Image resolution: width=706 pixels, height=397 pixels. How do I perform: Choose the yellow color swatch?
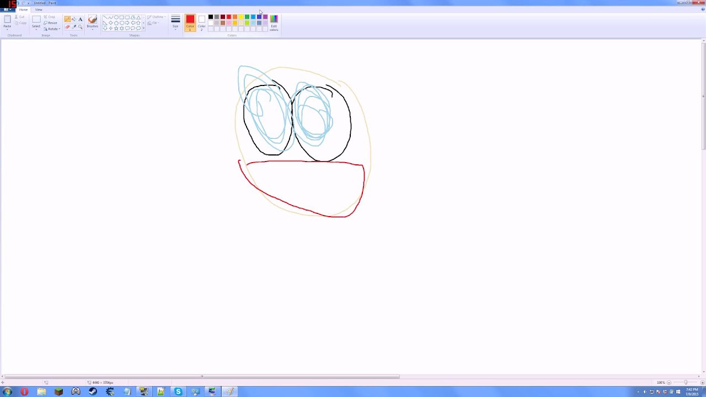click(241, 17)
